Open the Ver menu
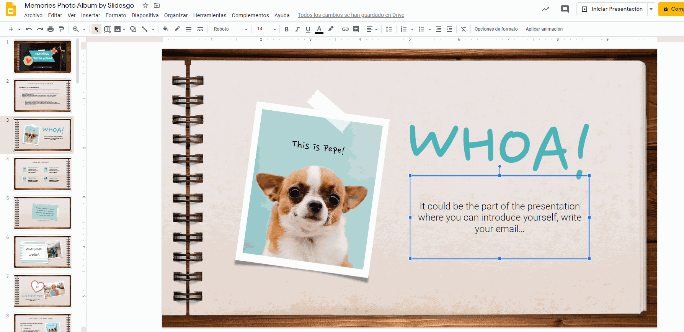The image size is (684, 332). (x=72, y=15)
